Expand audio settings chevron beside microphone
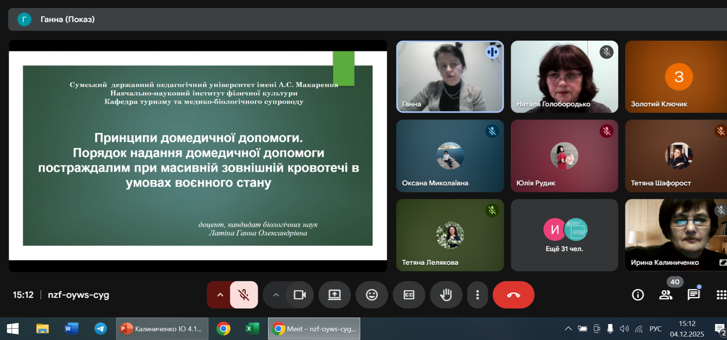 pos(220,295)
